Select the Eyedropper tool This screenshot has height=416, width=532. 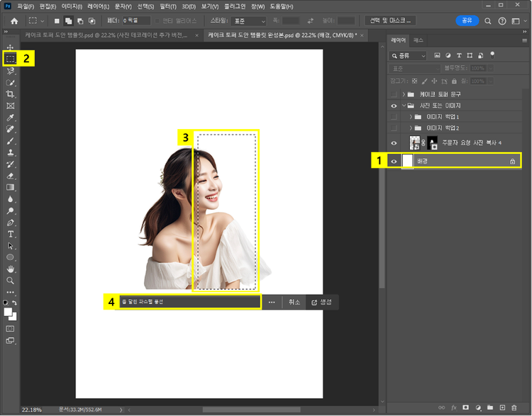click(11, 118)
